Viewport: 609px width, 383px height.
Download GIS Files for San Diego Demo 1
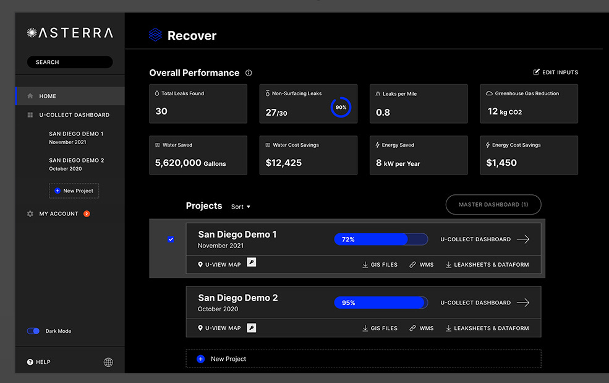pos(380,265)
